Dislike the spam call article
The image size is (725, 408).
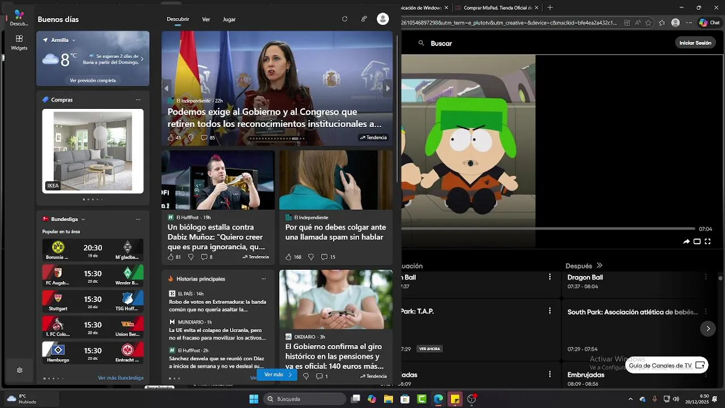tap(310, 257)
